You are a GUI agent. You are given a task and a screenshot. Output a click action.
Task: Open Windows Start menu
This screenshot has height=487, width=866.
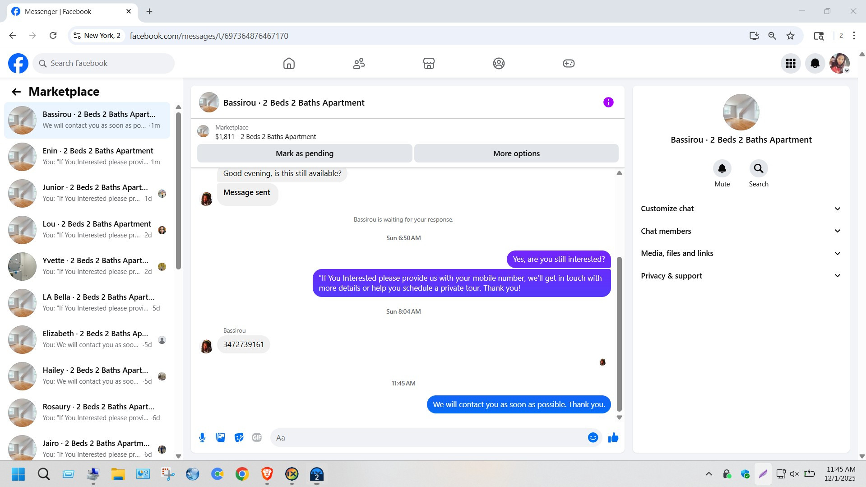(18, 474)
